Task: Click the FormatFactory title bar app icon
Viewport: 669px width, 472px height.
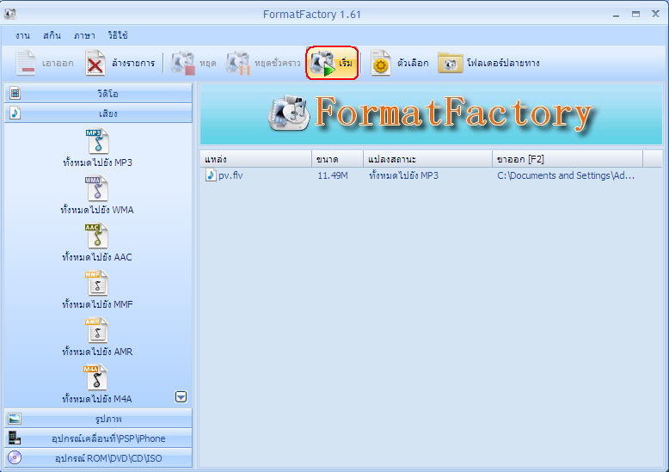Action: coord(10,14)
